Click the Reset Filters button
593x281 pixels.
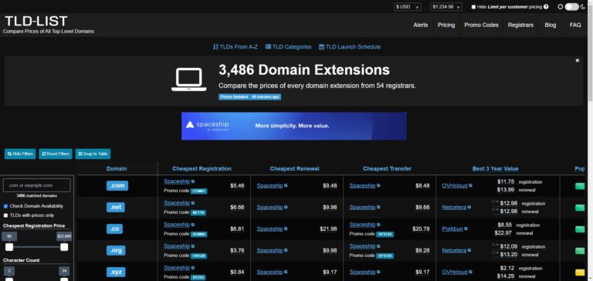pos(56,154)
